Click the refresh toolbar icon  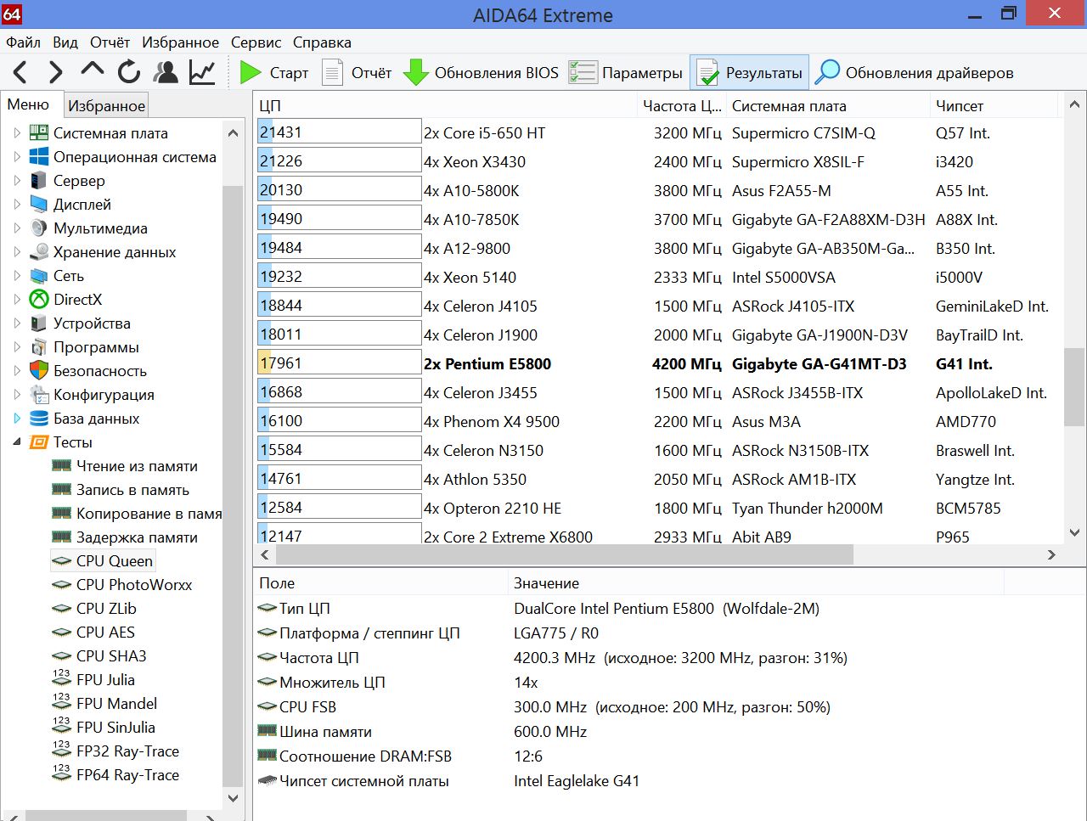(129, 73)
